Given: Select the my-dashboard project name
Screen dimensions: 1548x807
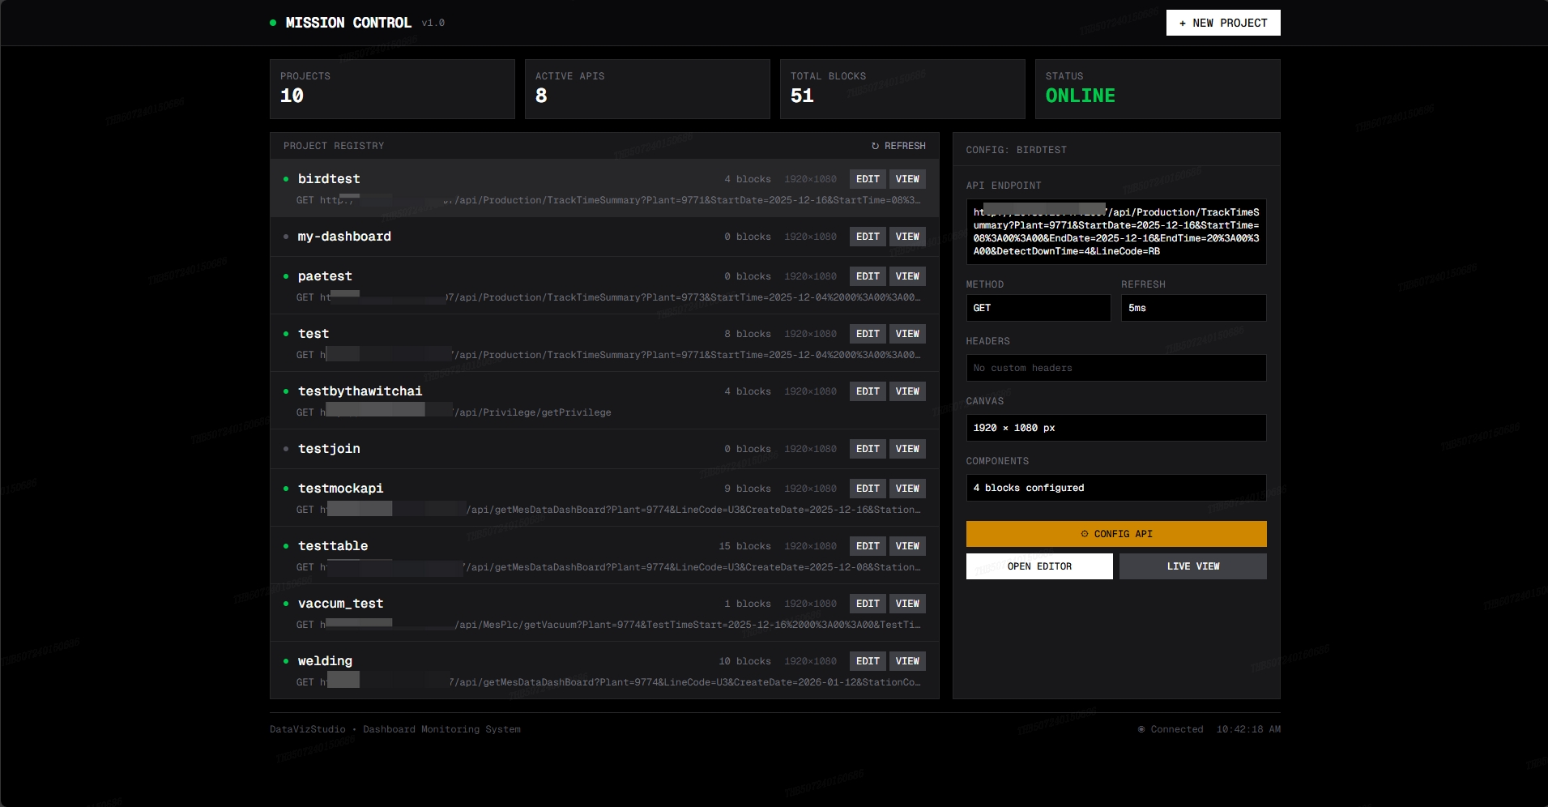Looking at the screenshot, I should click(344, 237).
